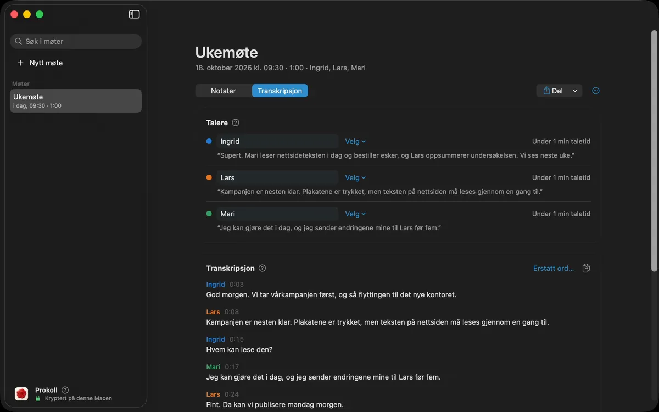Click the help icon next to Talere
The height and width of the screenshot is (412, 659).
pyautogui.click(x=236, y=123)
